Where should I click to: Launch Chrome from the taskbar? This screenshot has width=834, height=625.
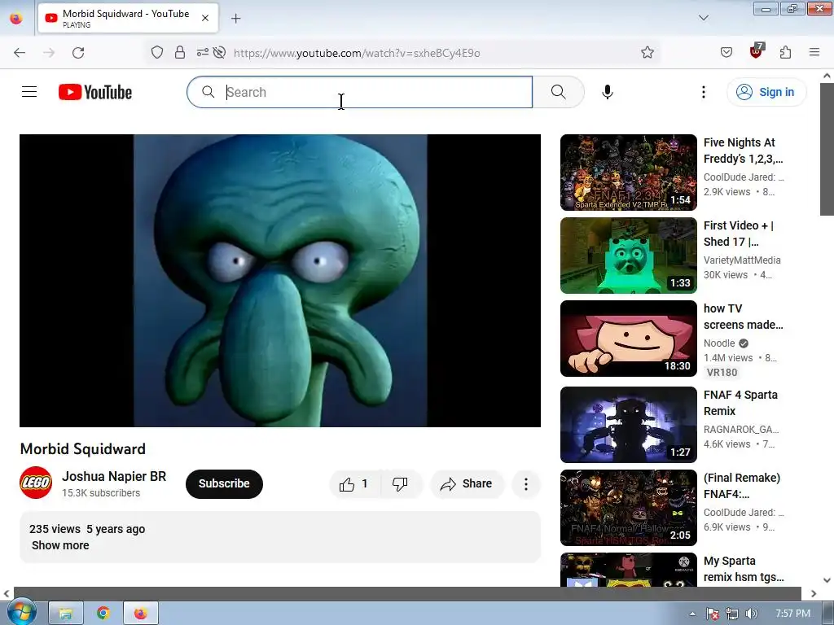(103, 614)
